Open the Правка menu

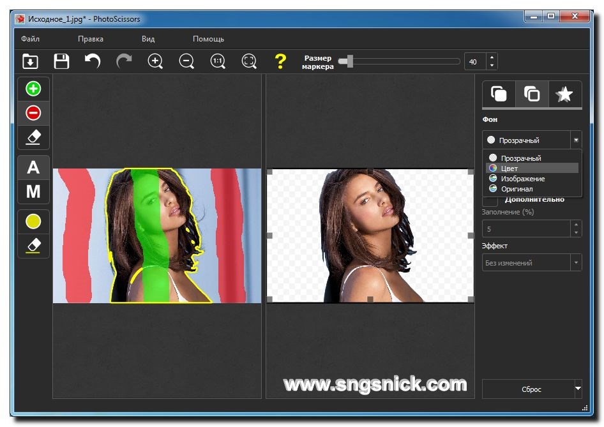91,39
